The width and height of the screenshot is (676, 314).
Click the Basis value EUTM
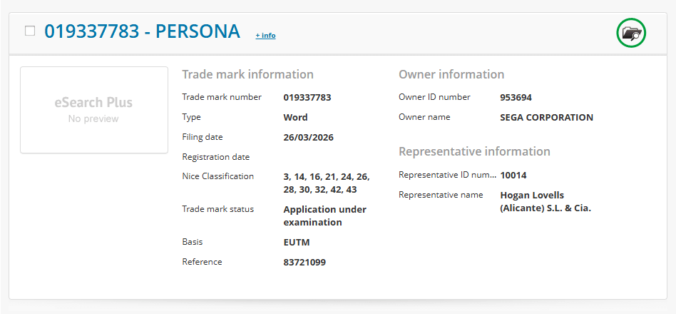click(x=297, y=243)
